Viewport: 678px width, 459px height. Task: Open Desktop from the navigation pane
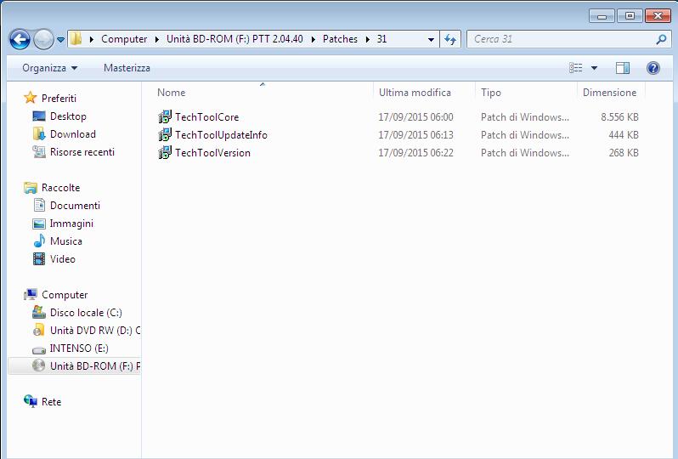click(x=68, y=116)
